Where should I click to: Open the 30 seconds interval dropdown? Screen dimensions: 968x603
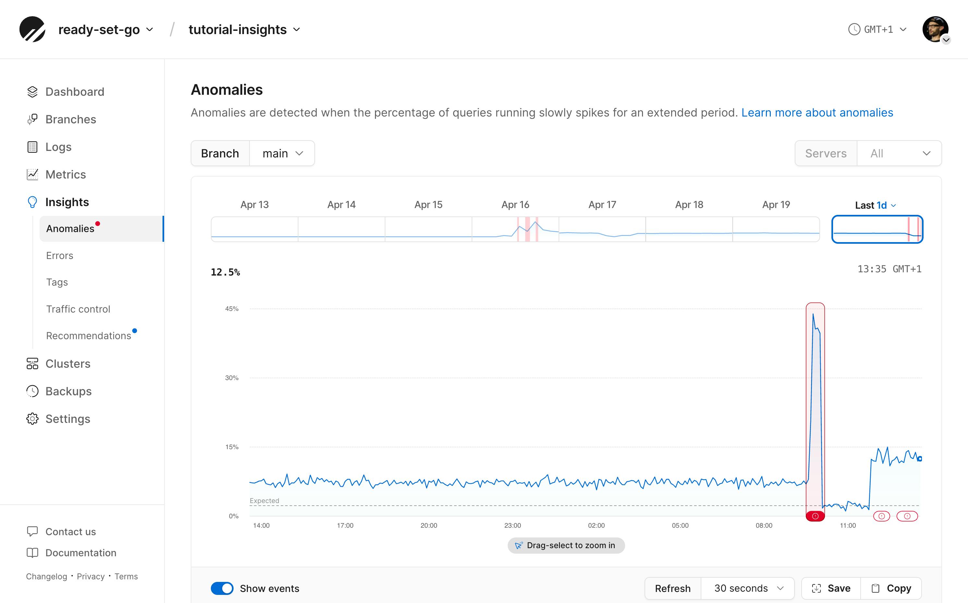click(x=748, y=588)
